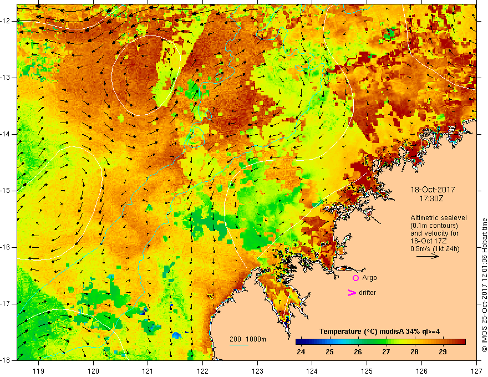Click the longitude '122' axis label
Viewport: 488px width, 377px height.
[x=202, y=371]
